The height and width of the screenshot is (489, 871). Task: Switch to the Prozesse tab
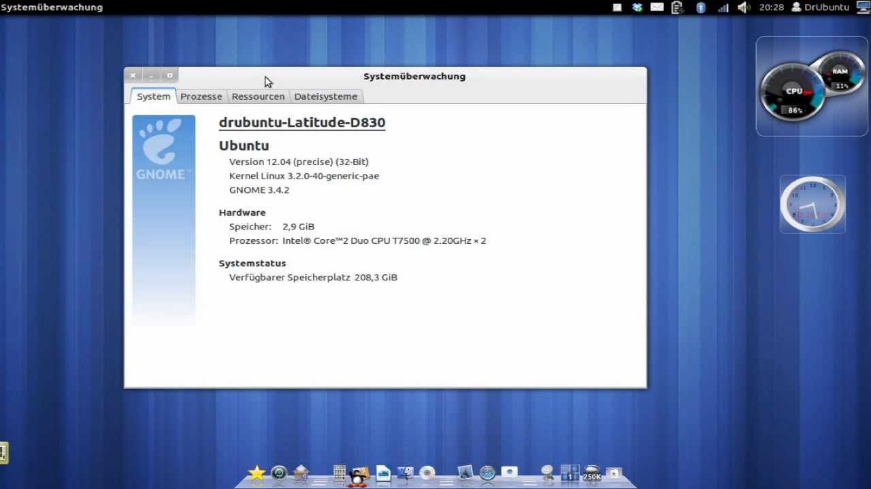[x=201, y=96]
